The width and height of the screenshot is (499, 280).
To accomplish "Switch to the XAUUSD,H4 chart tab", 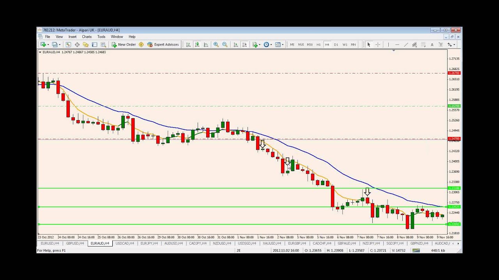I will (272, 243).
